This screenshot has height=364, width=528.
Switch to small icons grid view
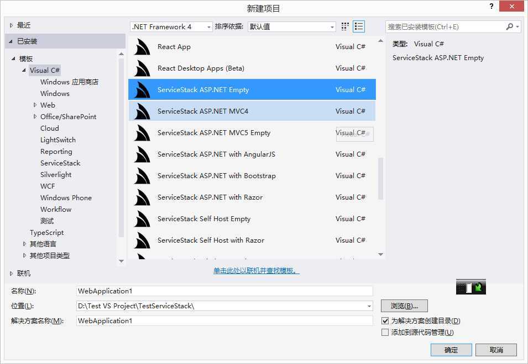345,26
